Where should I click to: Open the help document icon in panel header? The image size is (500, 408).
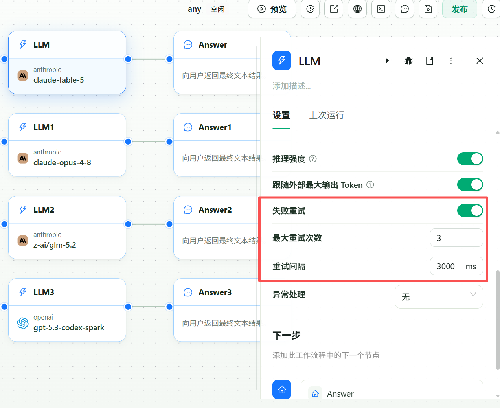(x=430, y=61)
